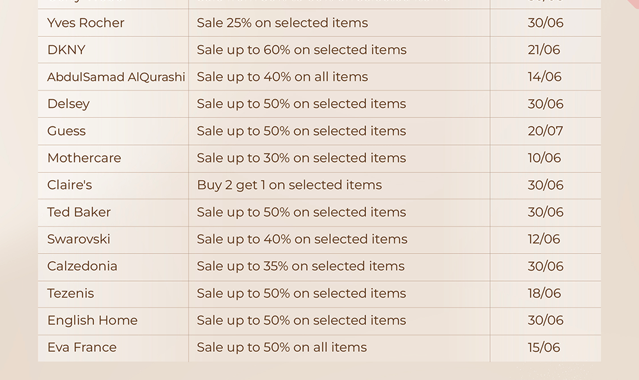639x380 pixels.
Task: Select the Yves Rocher brand name
Action: tap(86, 23)
